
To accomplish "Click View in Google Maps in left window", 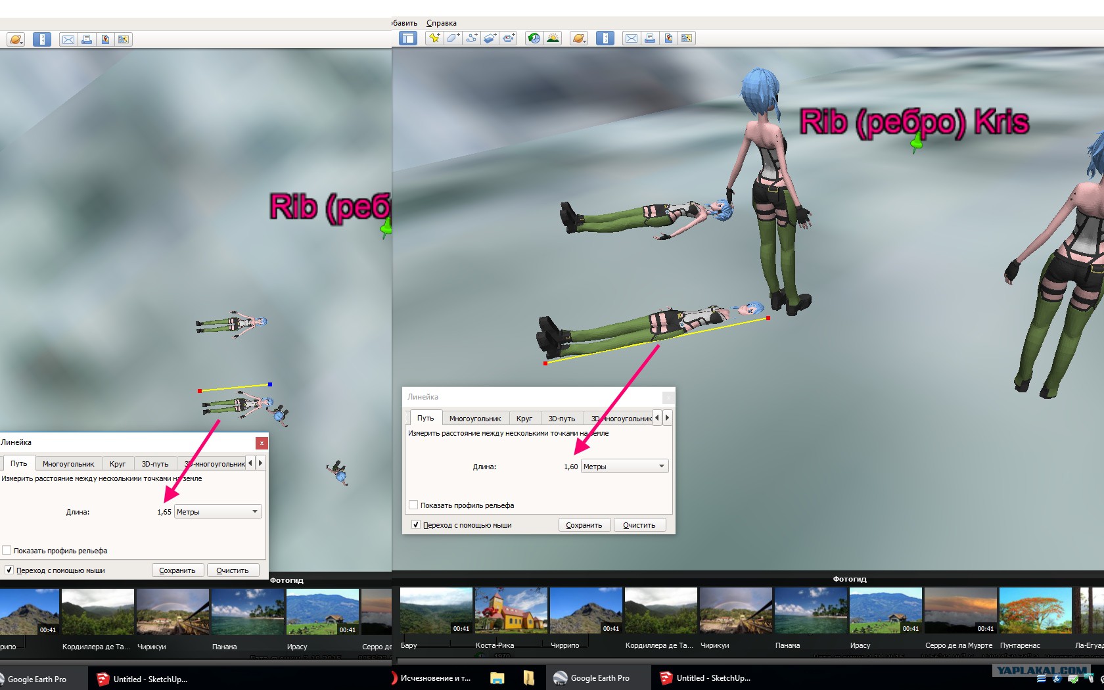I will pos(124,39).
